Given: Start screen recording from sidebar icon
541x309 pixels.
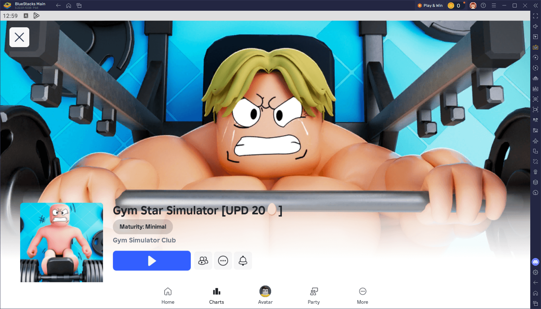Looking at the screenshot, I should pyautogui.click(x=535, y=109).
